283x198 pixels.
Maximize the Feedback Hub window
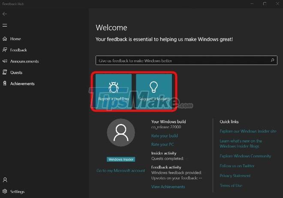tap(265, 4)
